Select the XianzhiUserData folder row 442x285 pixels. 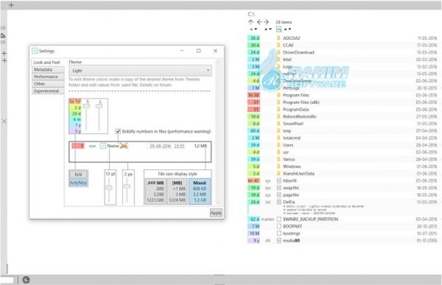click(x=342, y=173)
